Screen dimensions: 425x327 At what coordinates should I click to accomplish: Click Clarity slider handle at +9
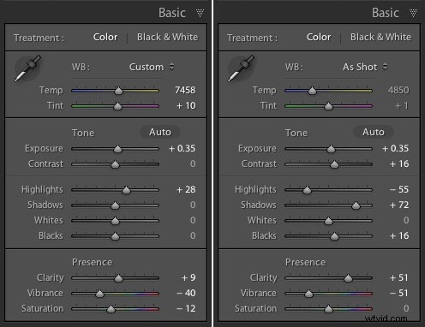pos(118,278)
